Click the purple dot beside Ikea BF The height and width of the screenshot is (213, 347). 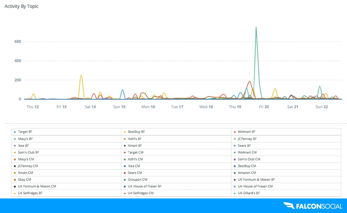pyautogui.click(x=15, y=146)
